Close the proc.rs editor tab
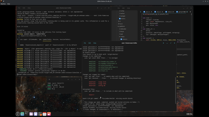 tap(152, 12)
